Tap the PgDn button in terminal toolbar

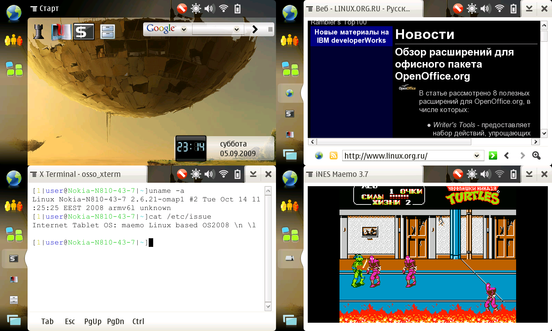tap(116, 321)
